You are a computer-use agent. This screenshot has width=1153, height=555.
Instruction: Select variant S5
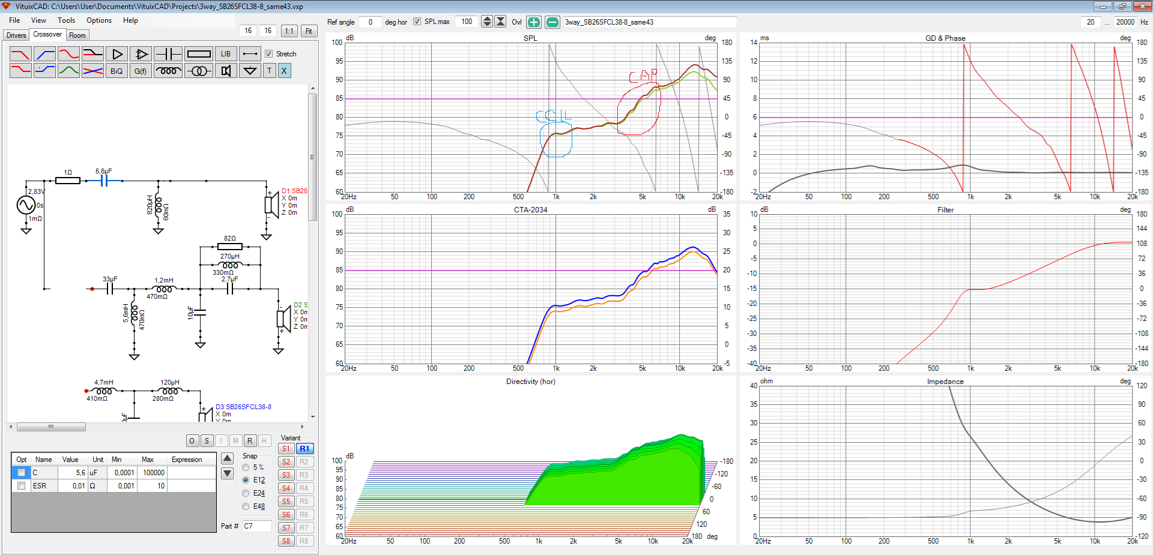pyautogui.click(x=286, y=502)
